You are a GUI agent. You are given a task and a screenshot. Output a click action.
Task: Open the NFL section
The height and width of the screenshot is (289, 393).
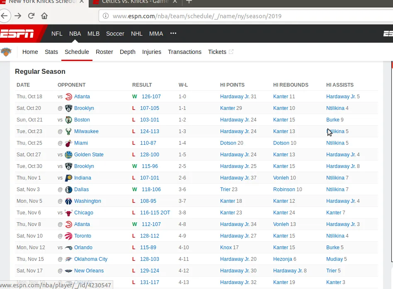pyautogui.click(x=57, y=34)
